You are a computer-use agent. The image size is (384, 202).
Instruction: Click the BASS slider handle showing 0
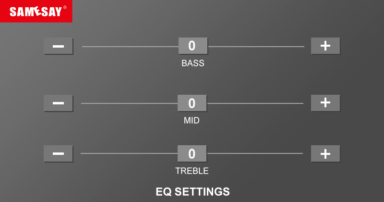pyautogui.click(x=193, y=46)
